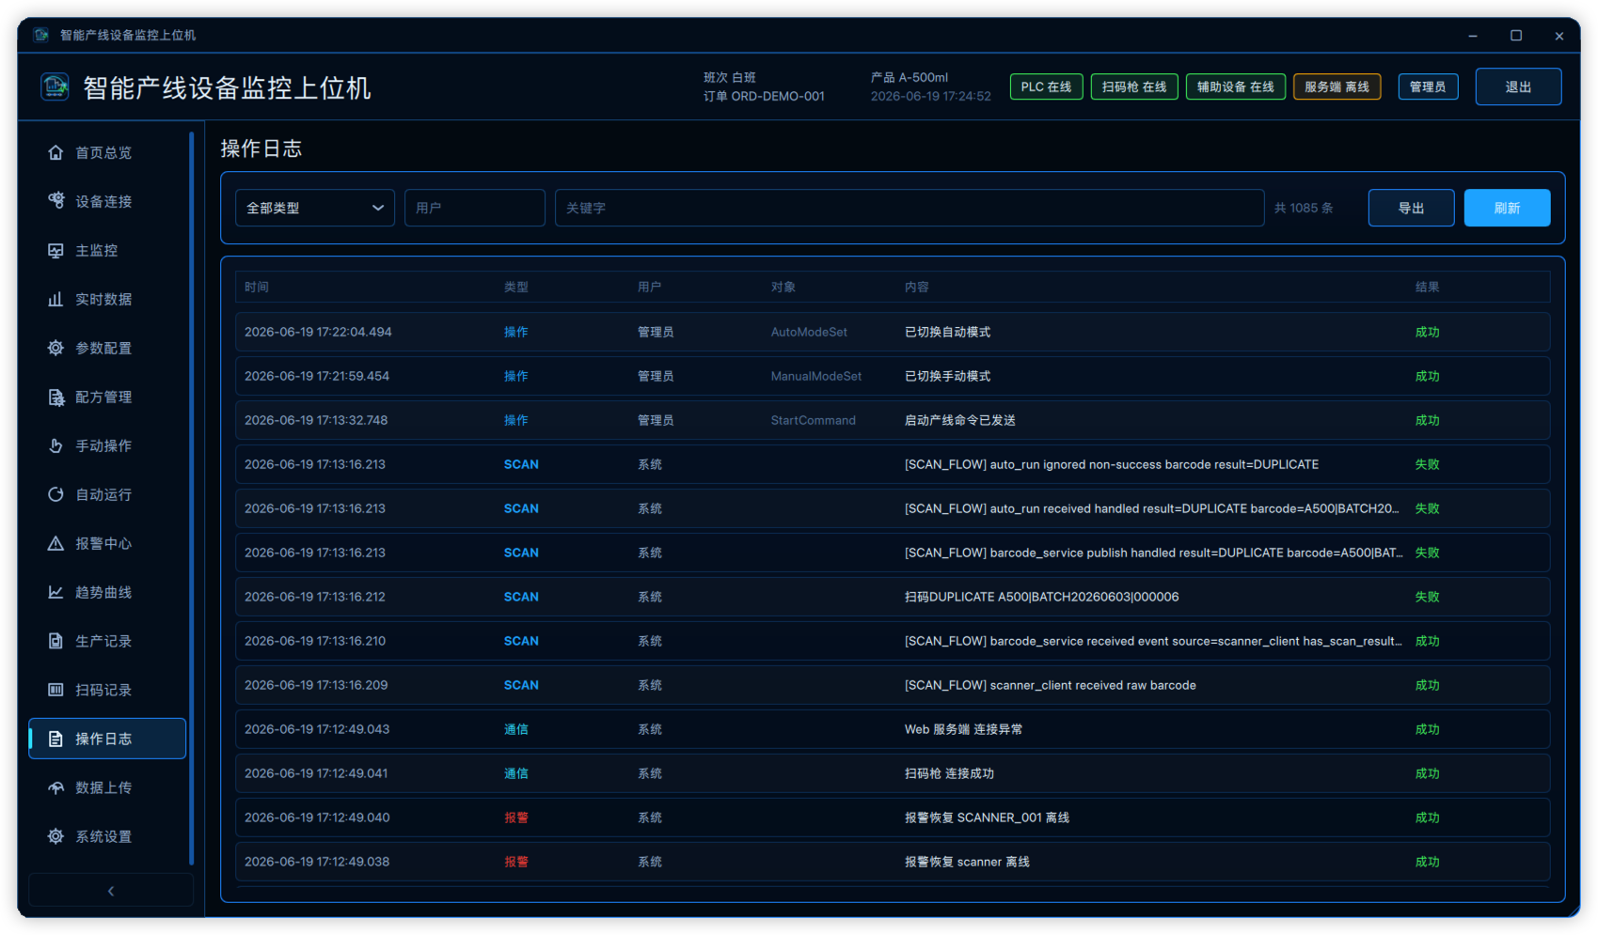Click the scanner_client received raw barcode entry
Screen dimensions: 1598x935
click(893, 685)
